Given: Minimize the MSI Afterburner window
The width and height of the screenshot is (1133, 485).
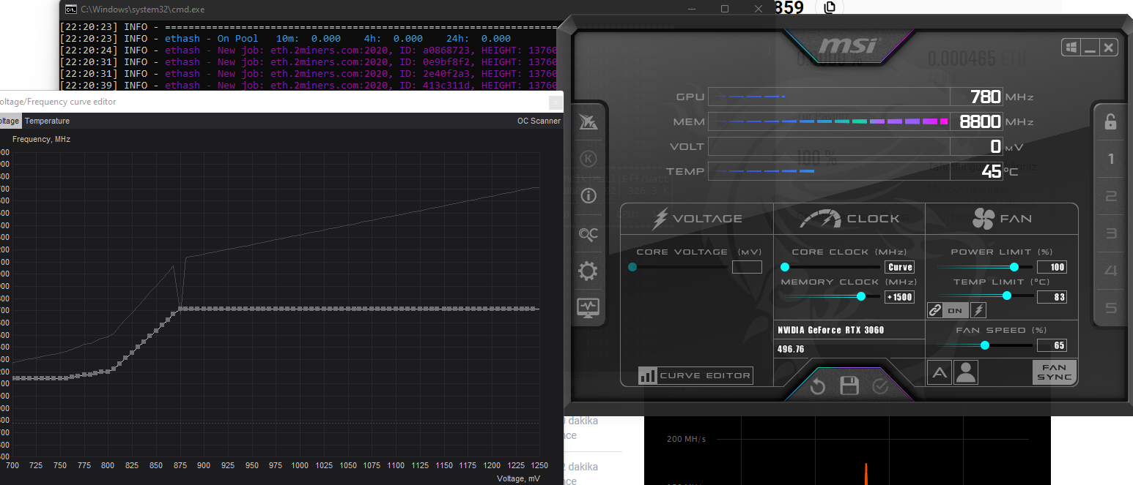Looking at the screenshot, I should click(x=1090, y=48).
